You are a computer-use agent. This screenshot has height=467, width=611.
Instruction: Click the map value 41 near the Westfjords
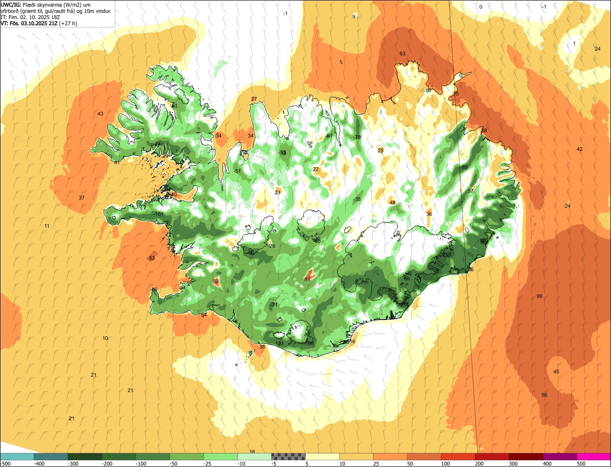[x=116, y=163]
